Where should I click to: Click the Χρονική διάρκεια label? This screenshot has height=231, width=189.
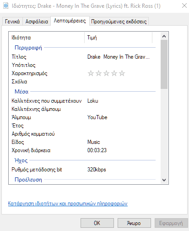tap(31, 150)
